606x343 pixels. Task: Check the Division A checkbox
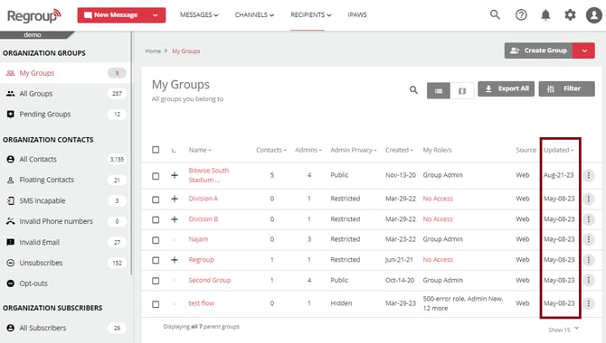click(156, 199)
